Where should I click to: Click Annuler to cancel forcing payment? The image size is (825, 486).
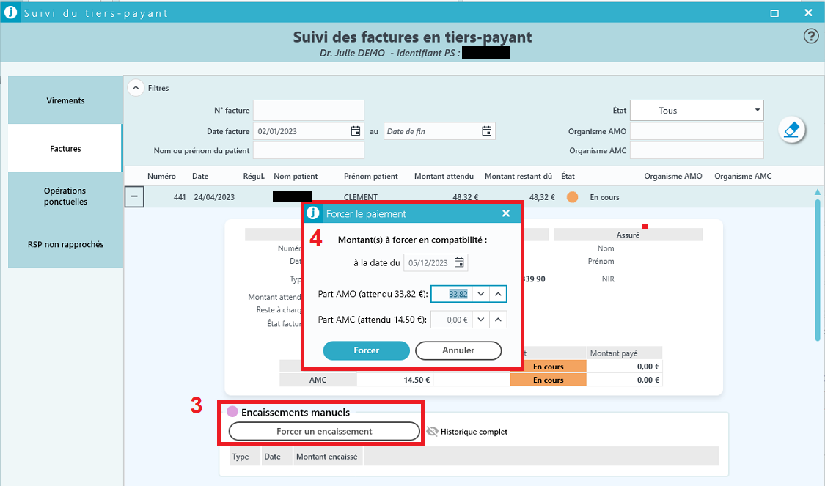coord(458,350)
